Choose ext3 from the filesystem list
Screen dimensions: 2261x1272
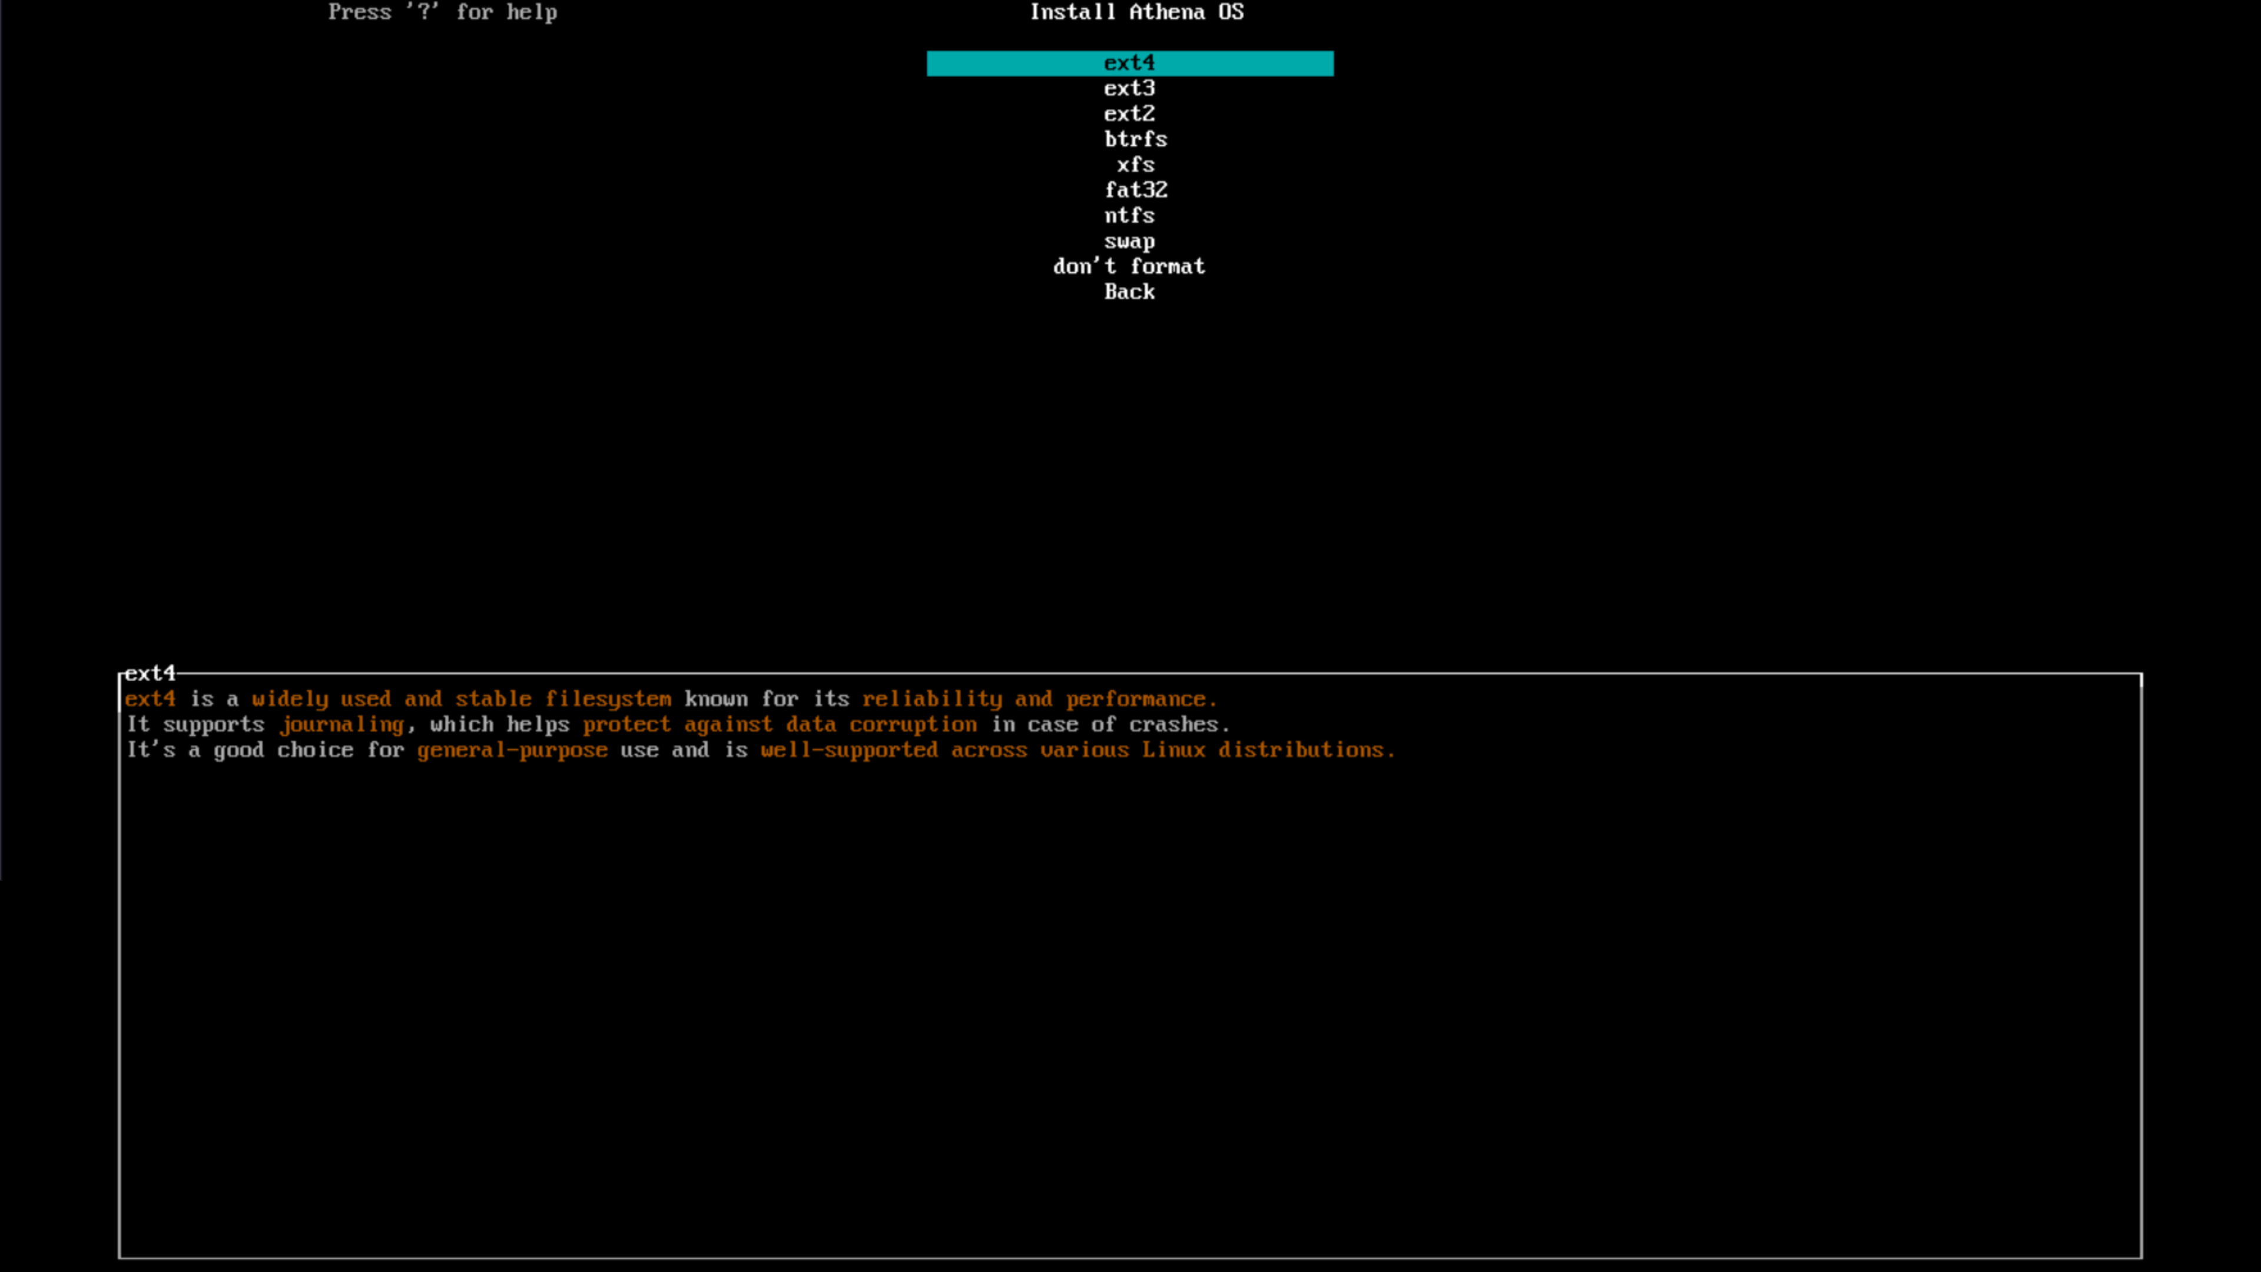click(1129, 88)
